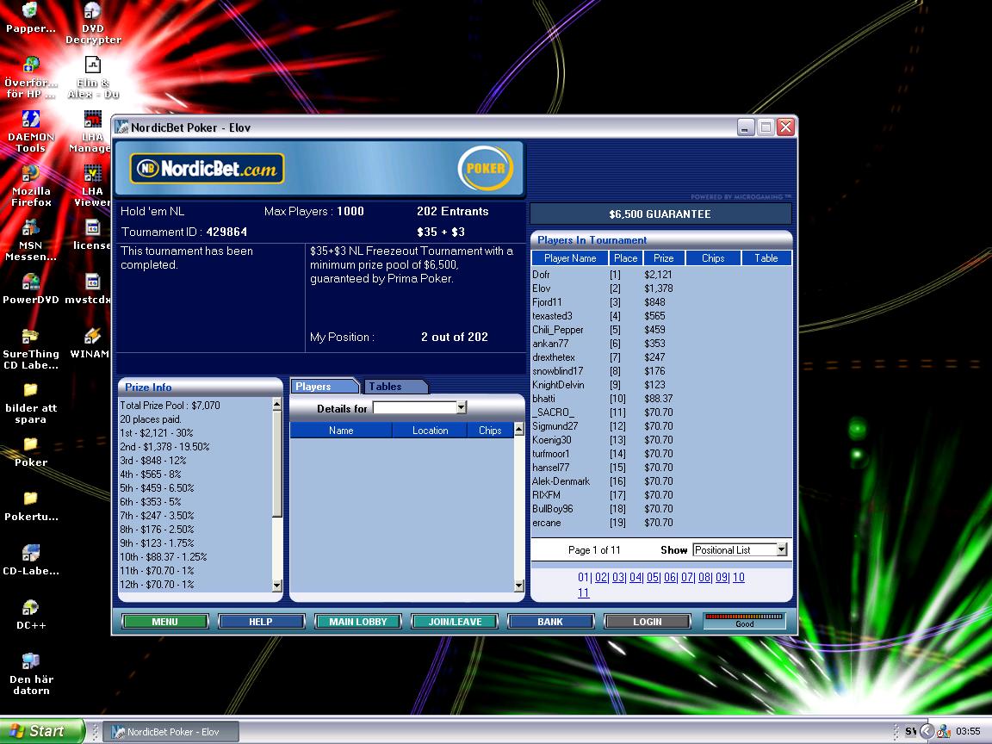
Task: Open the LHA Manager desktop icon
Action: click(90, 132)
